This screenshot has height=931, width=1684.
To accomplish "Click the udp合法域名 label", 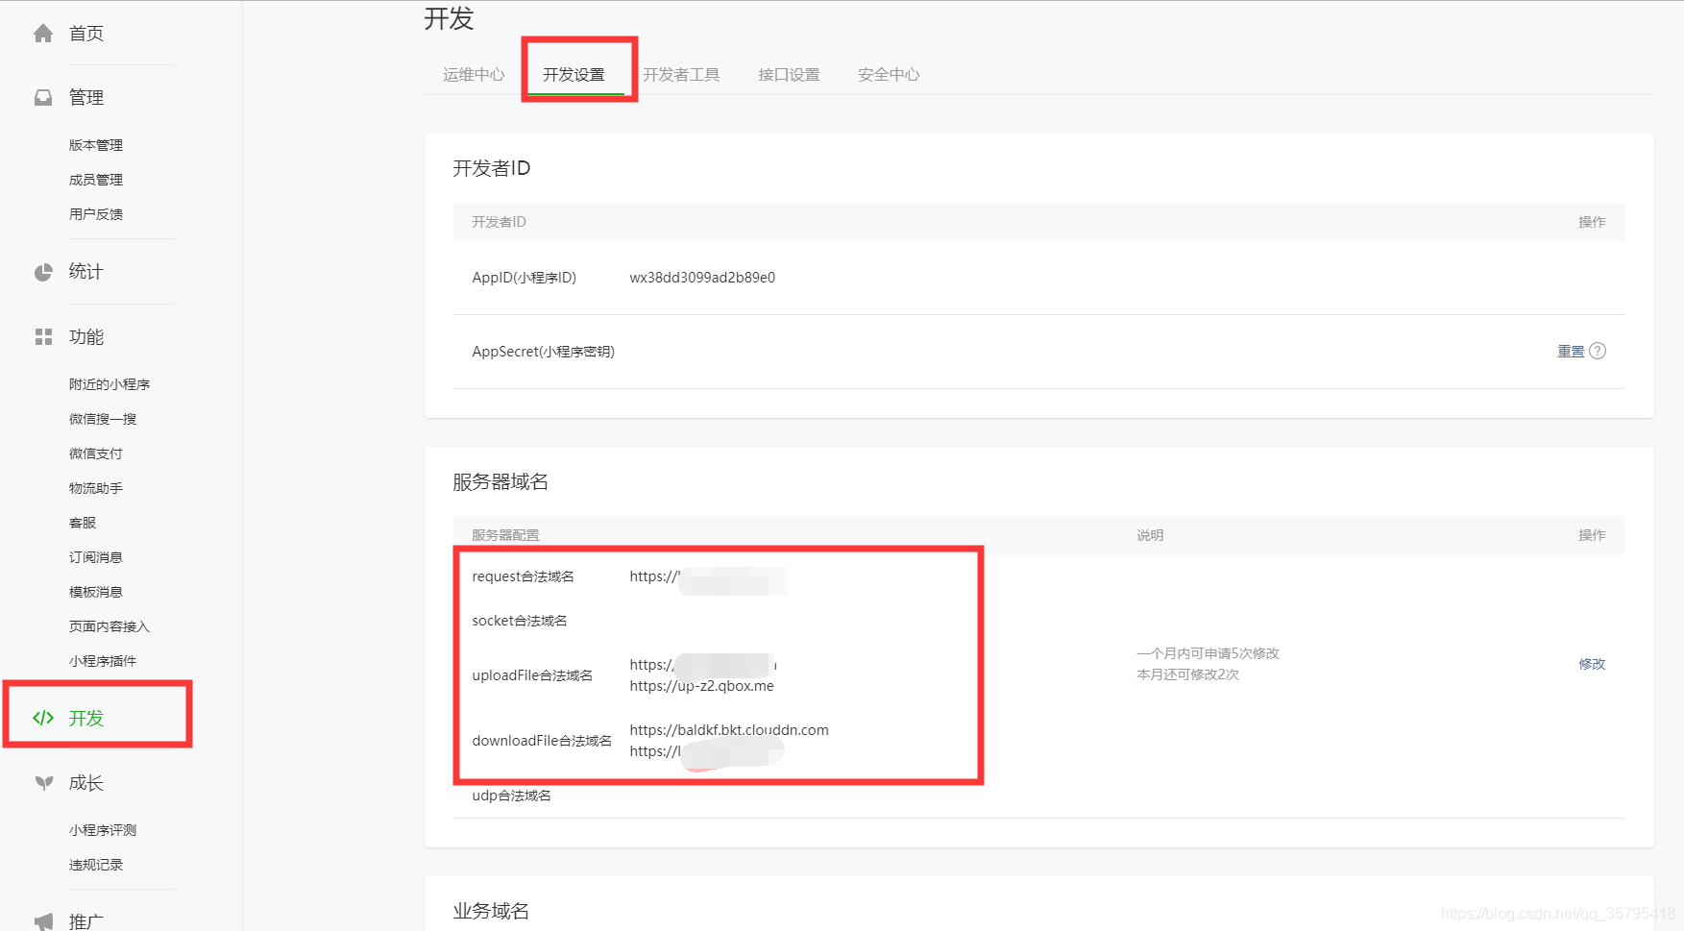I will coord(512,796).
